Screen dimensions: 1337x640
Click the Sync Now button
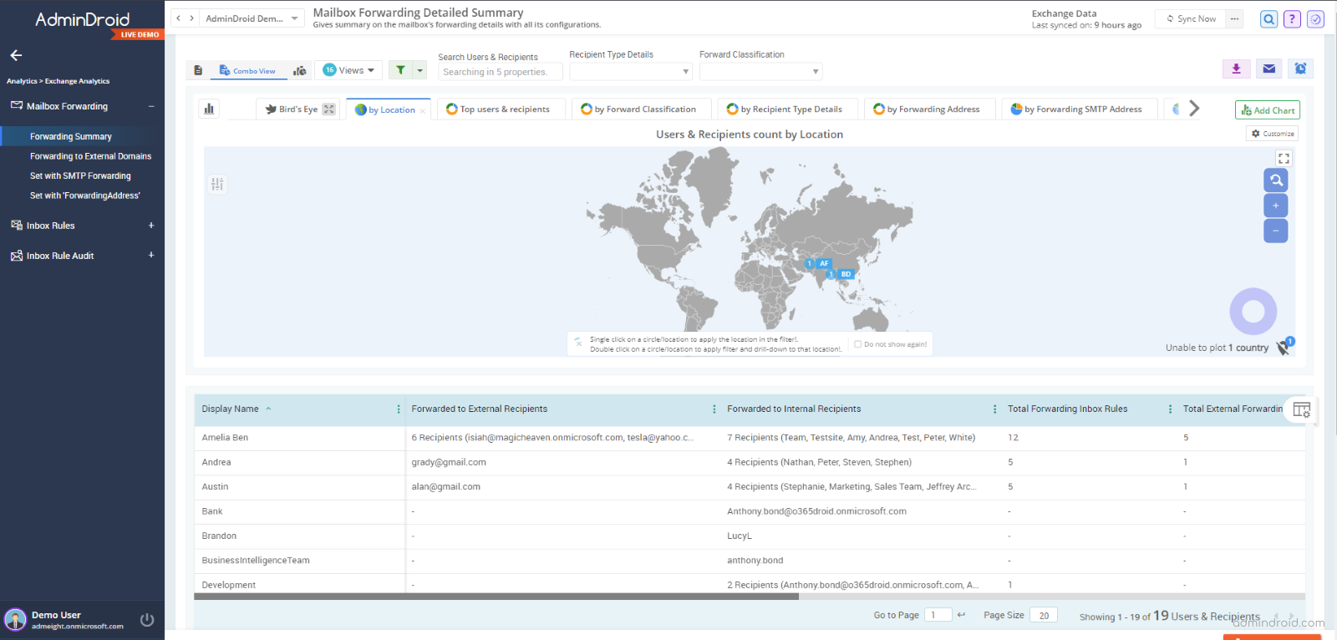click(x=1191, y=18)
